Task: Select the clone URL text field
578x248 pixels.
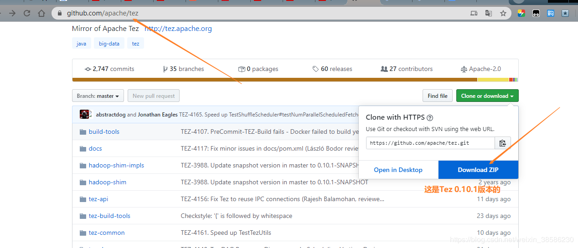Action: [x=430, y=143]
